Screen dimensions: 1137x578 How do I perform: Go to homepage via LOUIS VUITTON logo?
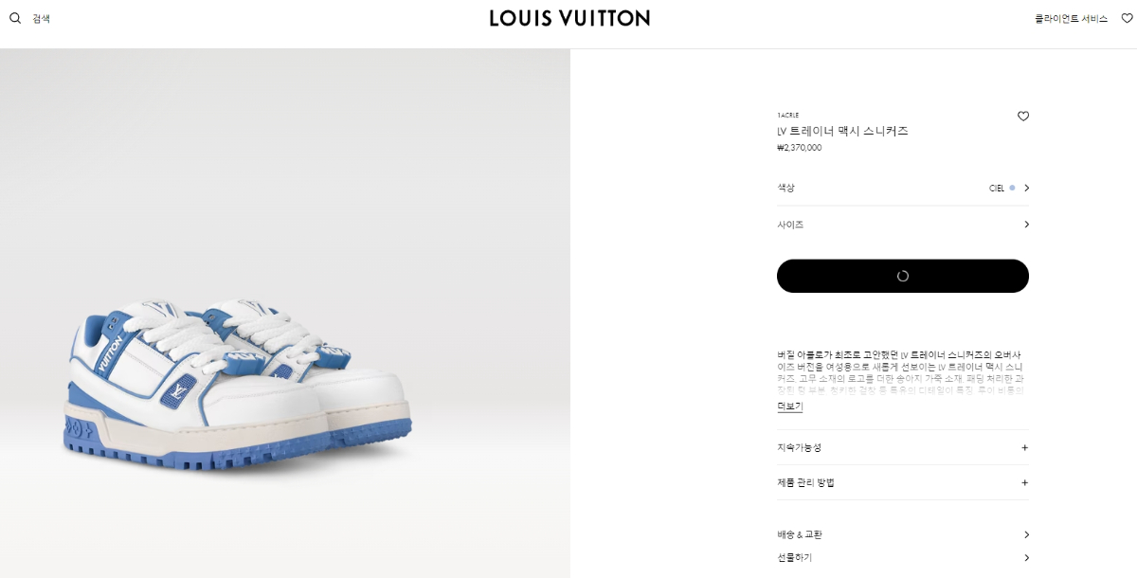click(x=569, y=18)
